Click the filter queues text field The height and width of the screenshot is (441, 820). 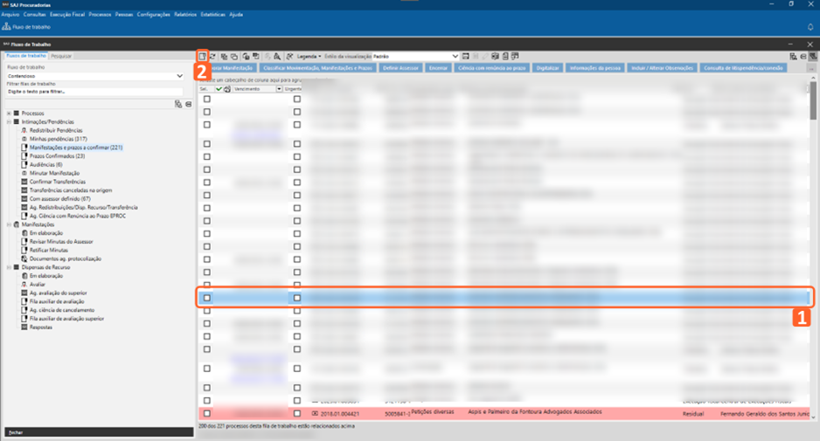[x=94, y=91]
